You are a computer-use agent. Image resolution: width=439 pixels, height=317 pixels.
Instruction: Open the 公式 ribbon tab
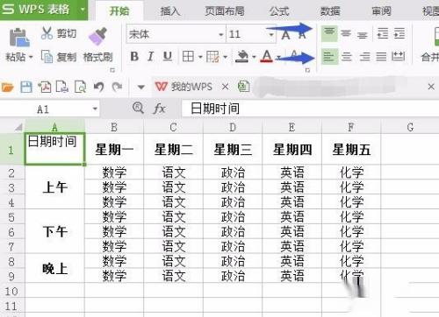coord(279,11)
